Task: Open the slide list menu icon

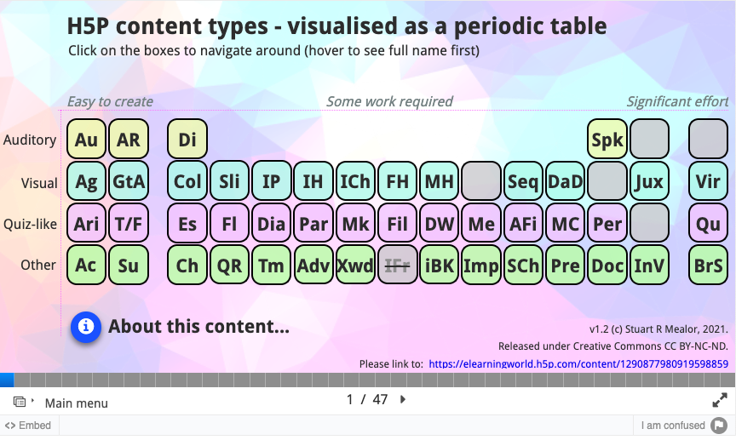Action: (20, 402)
